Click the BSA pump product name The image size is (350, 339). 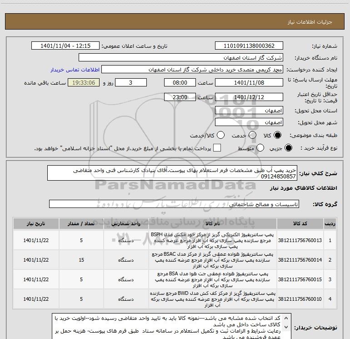(213, 279)
